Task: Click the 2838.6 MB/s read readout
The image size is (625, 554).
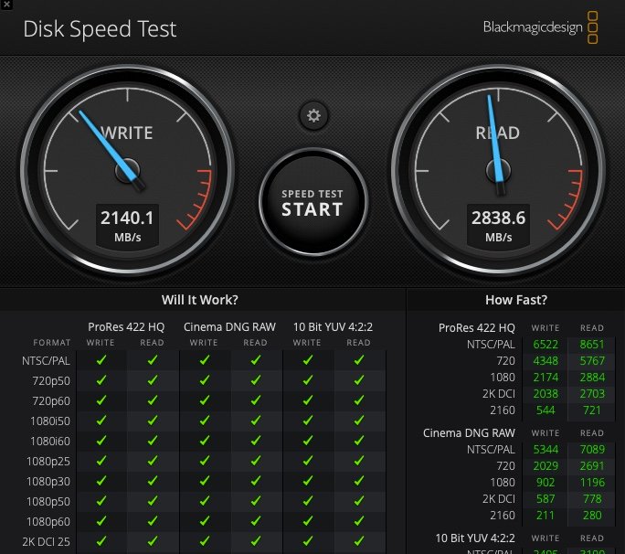Action: (x=498, y=226)
